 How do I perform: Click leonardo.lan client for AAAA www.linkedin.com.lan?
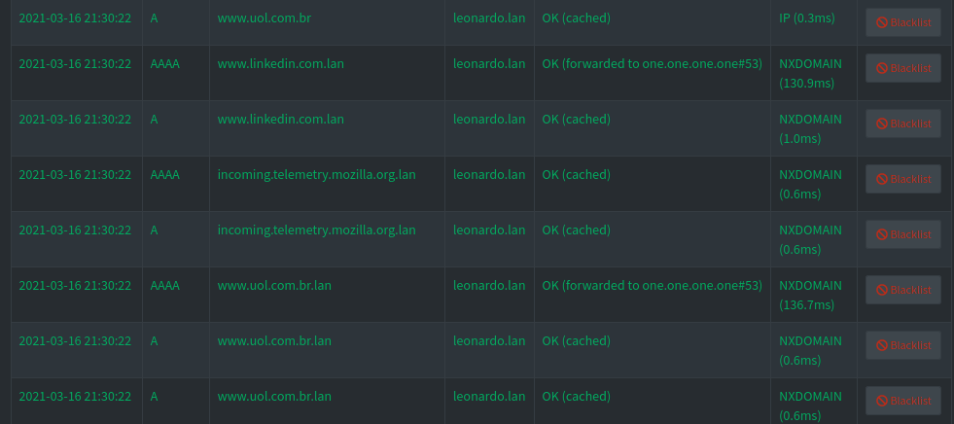(x=489, y=64)
